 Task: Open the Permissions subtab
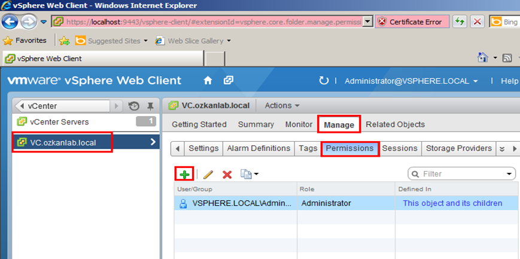[350, 148]
